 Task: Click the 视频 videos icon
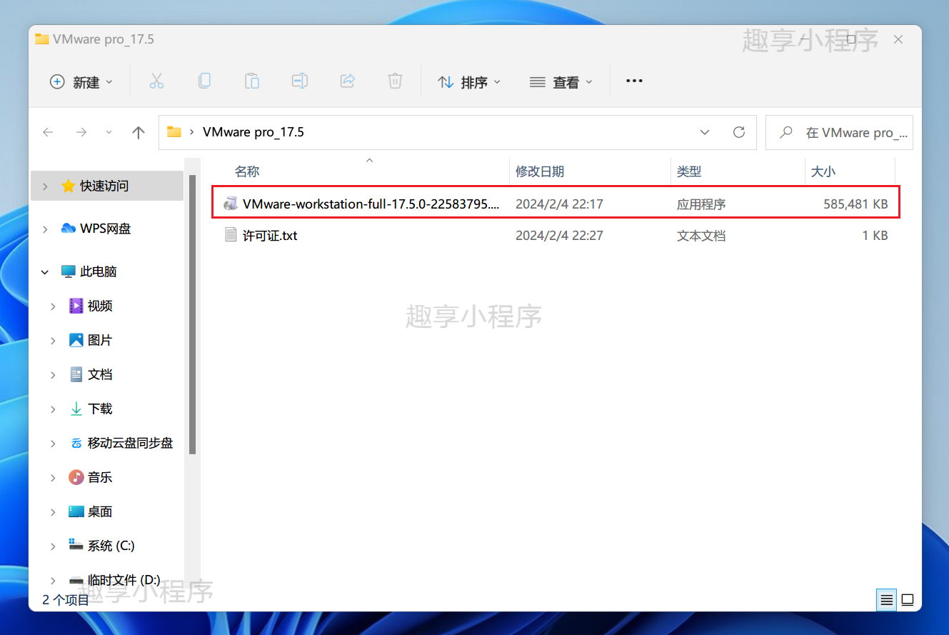(x=76, y=306)
